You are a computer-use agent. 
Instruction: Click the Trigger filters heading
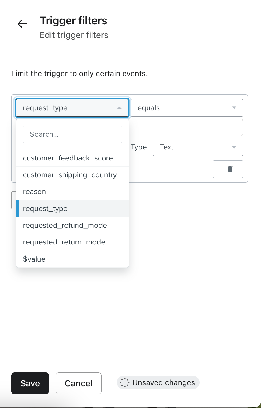click(x=74, y=21)
